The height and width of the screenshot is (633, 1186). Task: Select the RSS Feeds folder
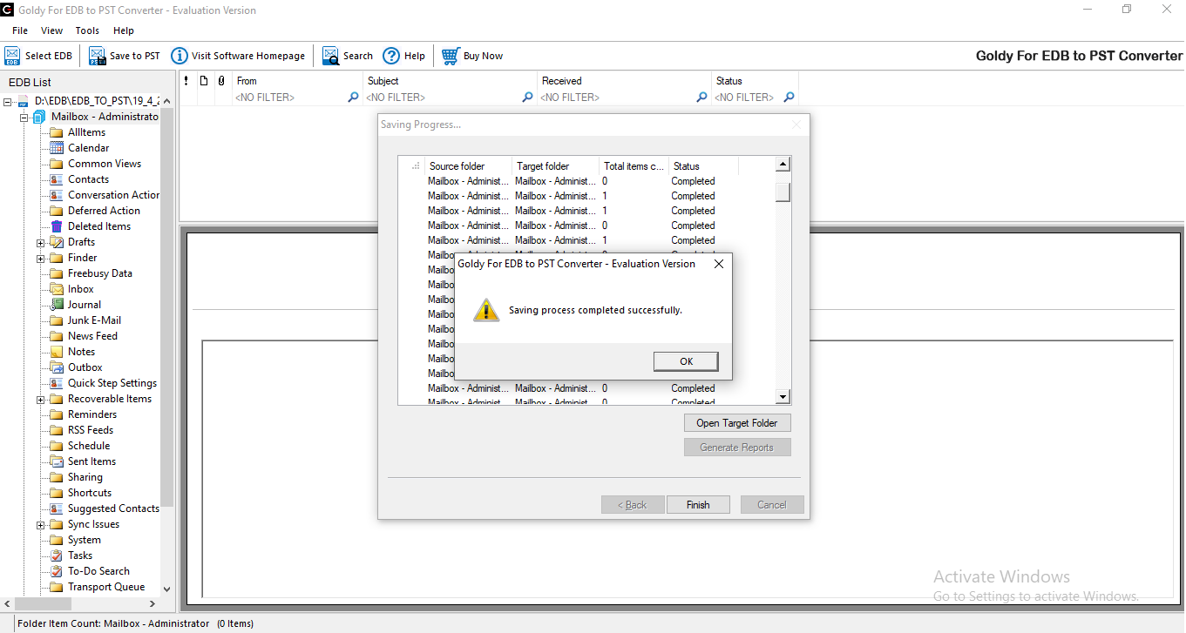[x=91, y=430]
